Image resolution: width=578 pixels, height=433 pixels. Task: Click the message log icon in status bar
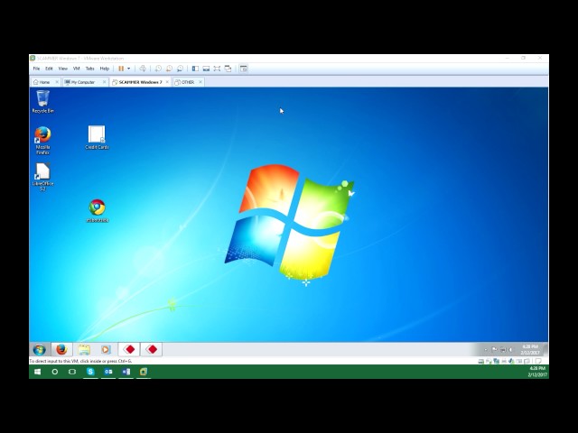[x=538, y=361]
